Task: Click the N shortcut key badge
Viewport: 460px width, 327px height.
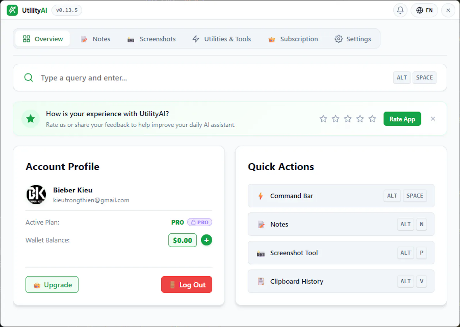Action: point(421,224)
